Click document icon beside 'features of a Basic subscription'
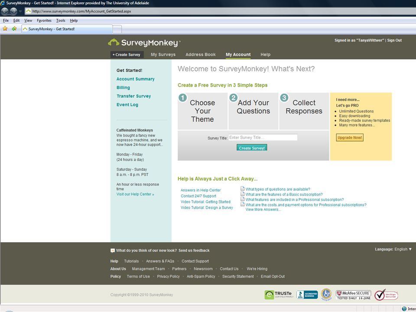 click(x=243, y=194)
